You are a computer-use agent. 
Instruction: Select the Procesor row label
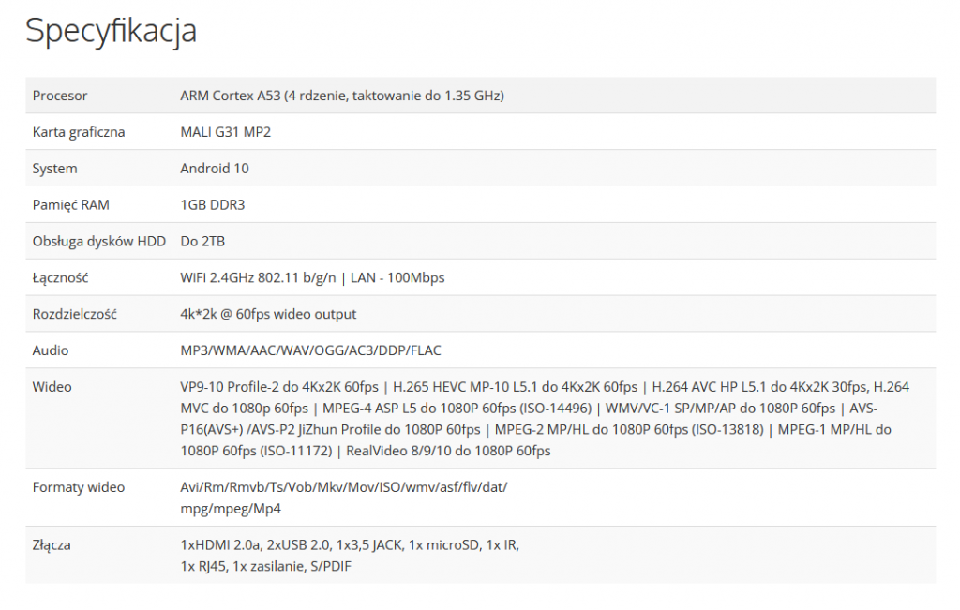[x=60, y=96]
